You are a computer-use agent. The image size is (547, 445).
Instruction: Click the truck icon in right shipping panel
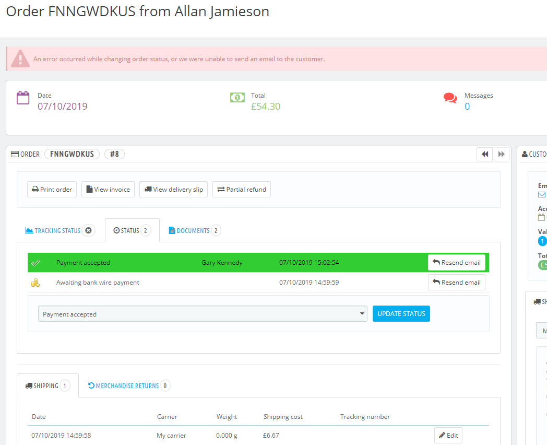537,301
